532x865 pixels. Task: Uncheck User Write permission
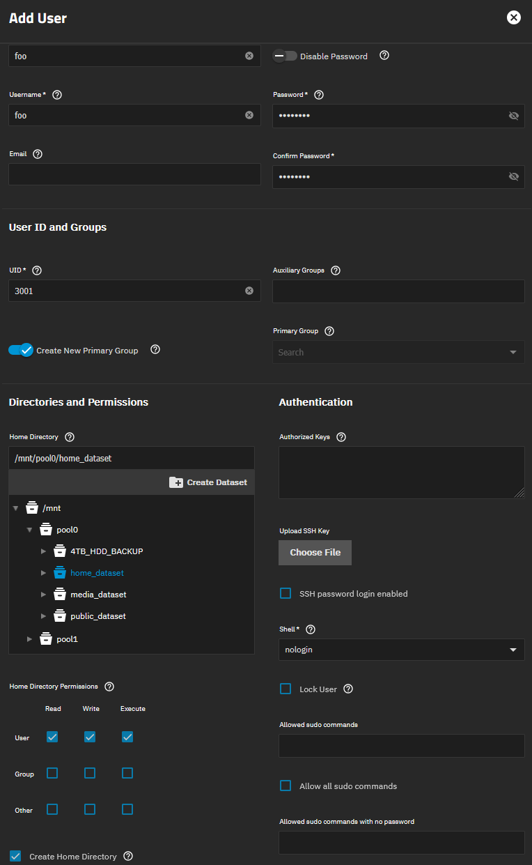pyautogui.click(x=90, y=737)
